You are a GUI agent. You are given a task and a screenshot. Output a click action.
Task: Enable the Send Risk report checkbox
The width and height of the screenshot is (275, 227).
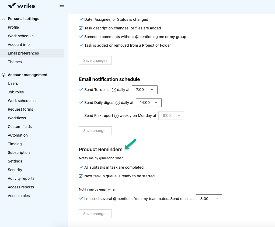coord(81,116)
